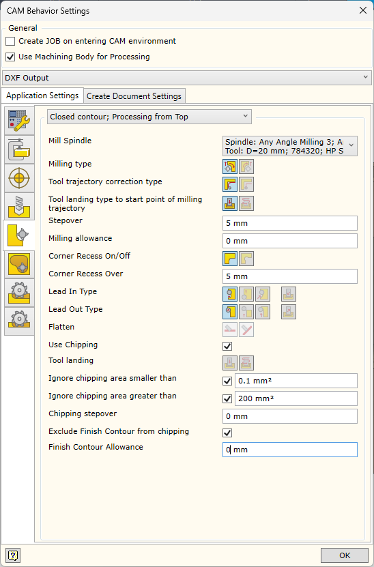Image resolution: width=374 pixels, height=567 pixels.
Task: Select first icon in the 'Tool landing' chipping row
Action: coord(230,363)
